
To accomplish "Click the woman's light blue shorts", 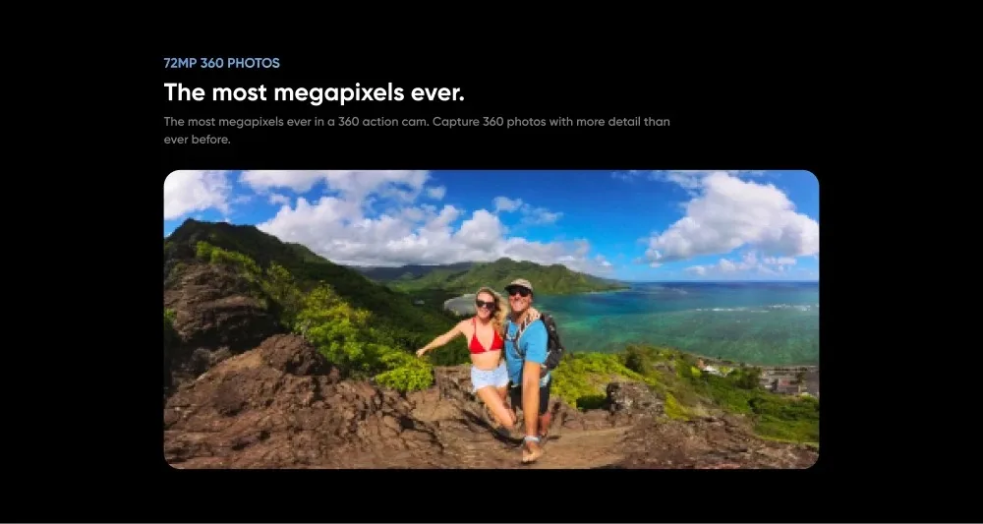I will point(490,377).
